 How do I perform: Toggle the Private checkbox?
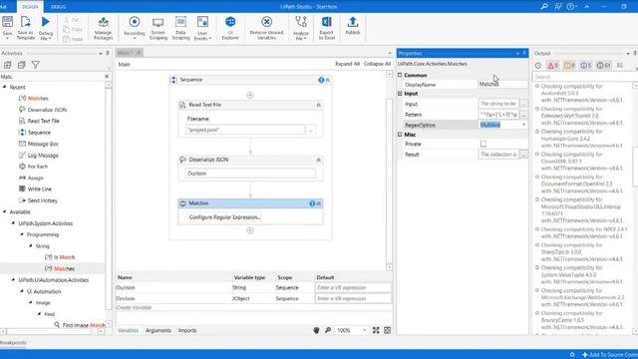tap(483, 144)
